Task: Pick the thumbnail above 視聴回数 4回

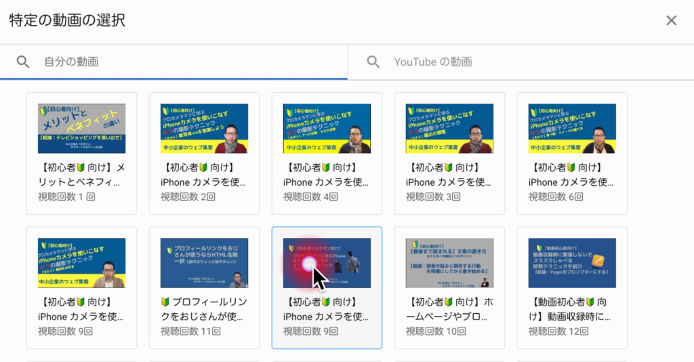Action: (327, 128)
